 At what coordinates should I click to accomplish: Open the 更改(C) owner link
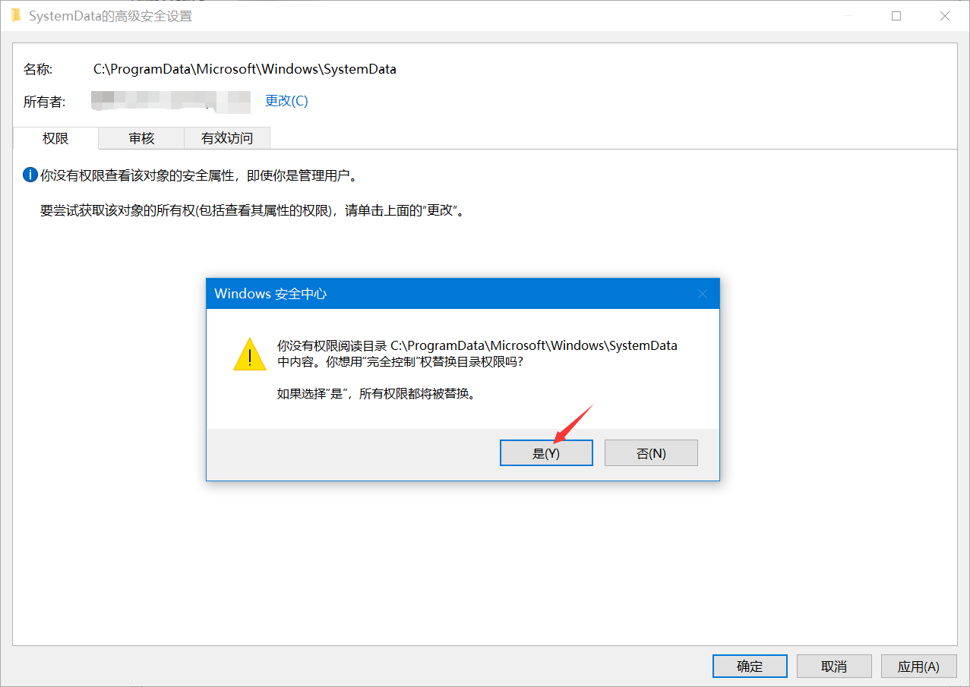pyautogui.click(x=286, y=101)
